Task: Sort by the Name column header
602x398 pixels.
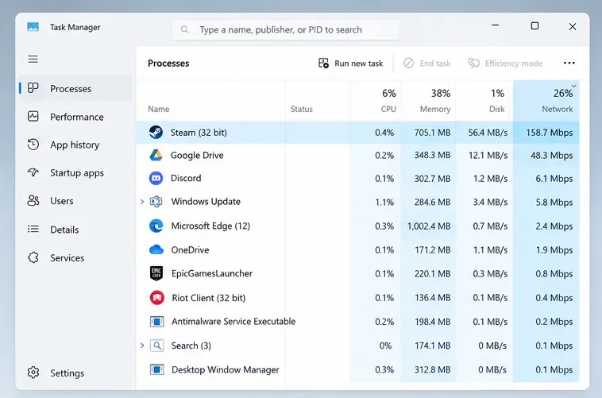Action: point(159,109)
